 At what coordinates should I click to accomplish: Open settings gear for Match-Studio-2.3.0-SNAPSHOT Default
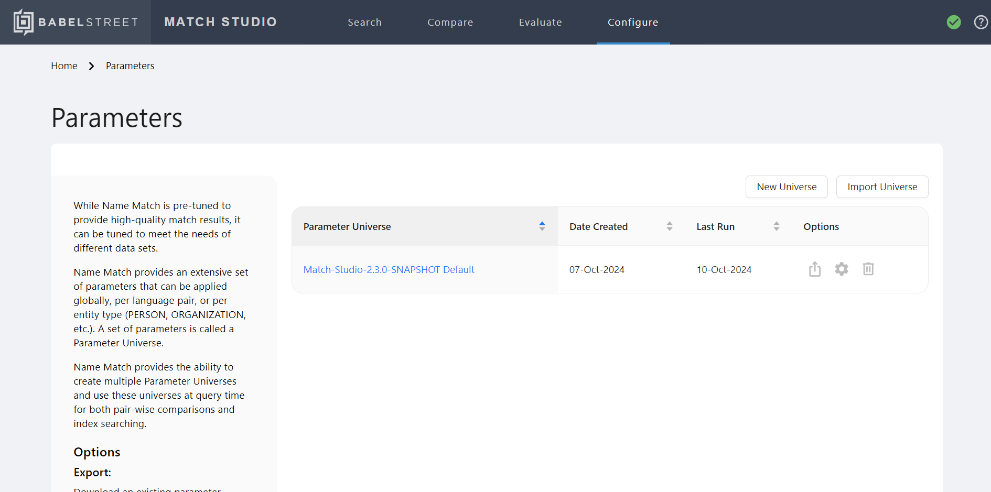click(x=842, y=269)
